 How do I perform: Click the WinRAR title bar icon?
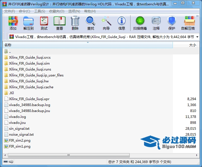pos(5,4)
